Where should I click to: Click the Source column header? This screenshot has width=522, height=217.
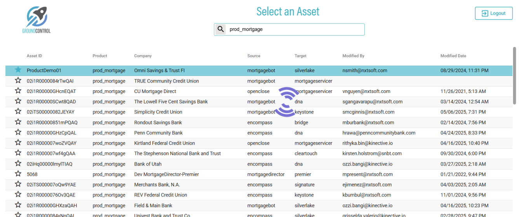[254, 56]
